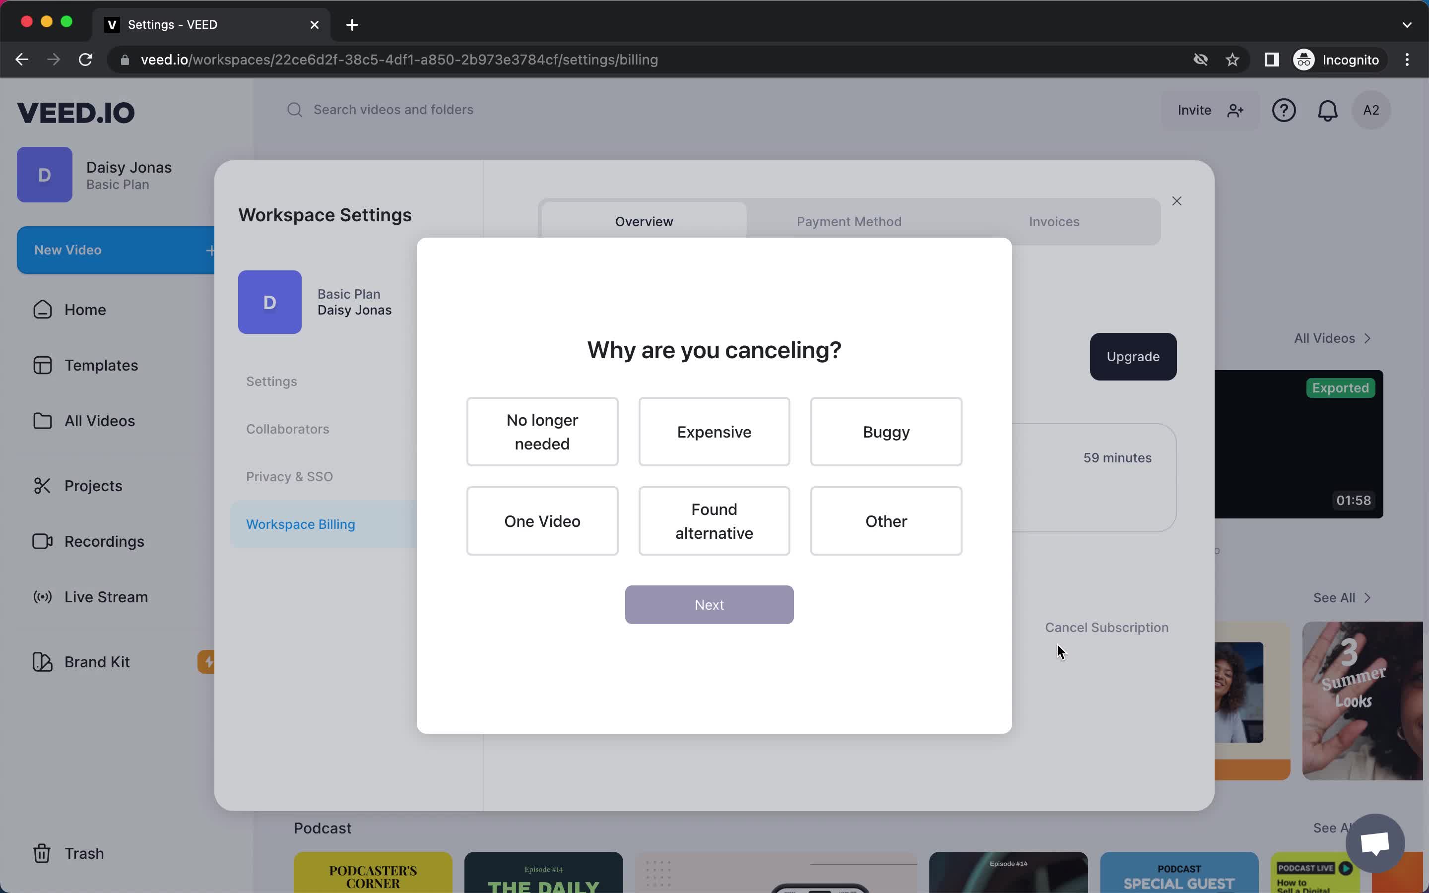Open Settings in workspace settings sidebar
Viewport: 1429px width, 893px height.
tap(271, 382)
